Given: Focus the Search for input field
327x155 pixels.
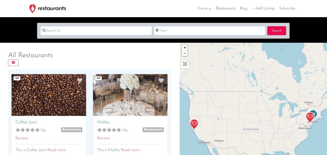Looking at the screenshot, I should click(96, 30).
